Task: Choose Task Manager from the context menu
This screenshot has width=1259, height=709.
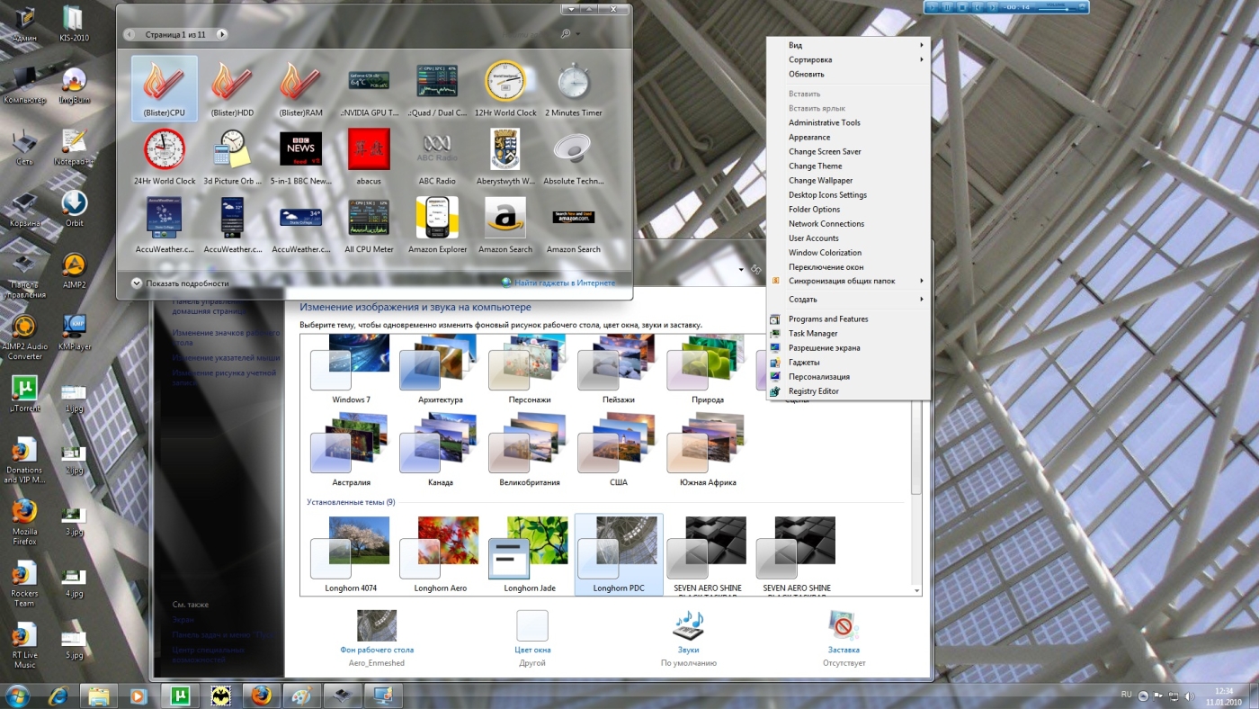Action: coord(813,333)
